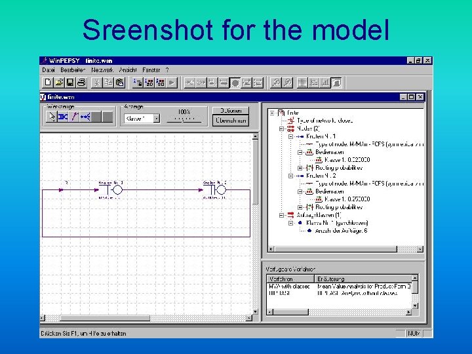
Task: Collapse the Knoten Nr. 2 tree branch
Action: 291,176
